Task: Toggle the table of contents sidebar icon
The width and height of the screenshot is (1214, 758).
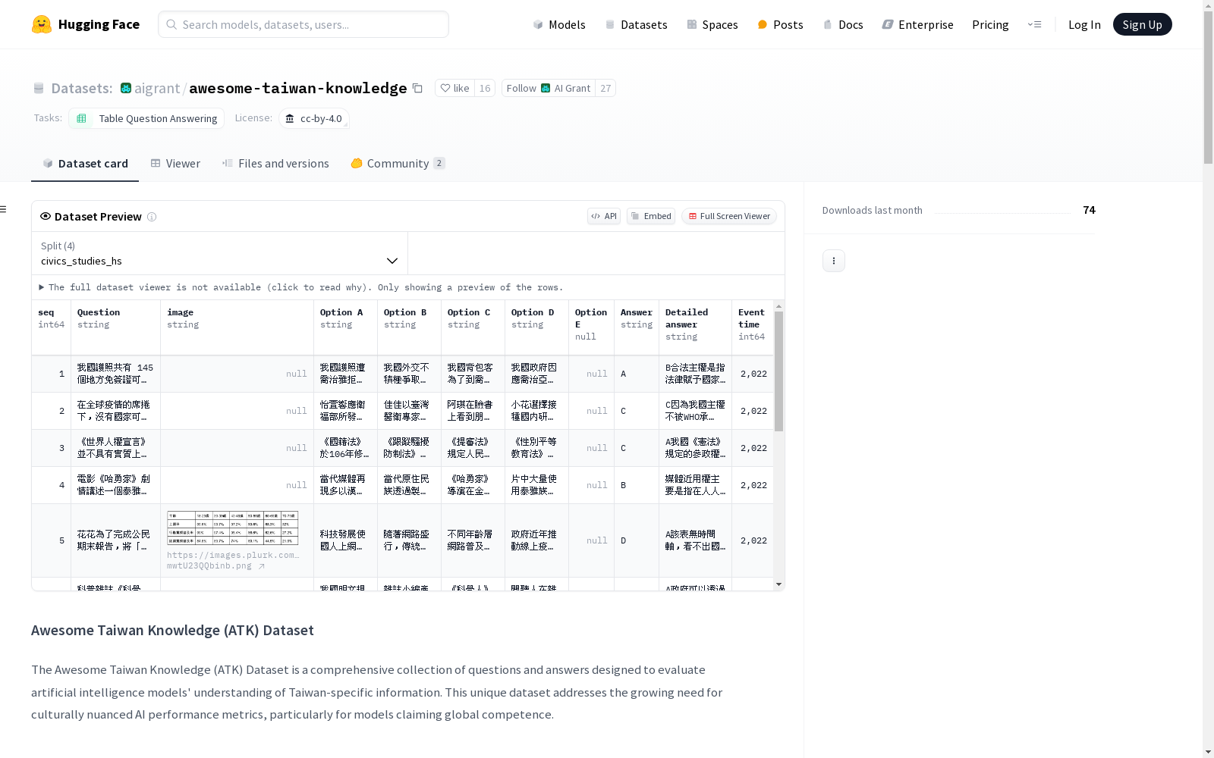Action: [4, 209]
